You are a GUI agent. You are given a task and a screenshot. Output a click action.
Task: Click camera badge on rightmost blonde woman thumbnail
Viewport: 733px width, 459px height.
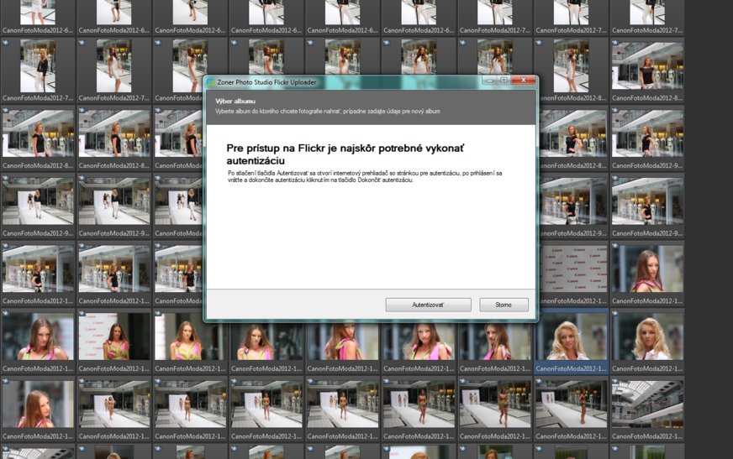[615, 315]
